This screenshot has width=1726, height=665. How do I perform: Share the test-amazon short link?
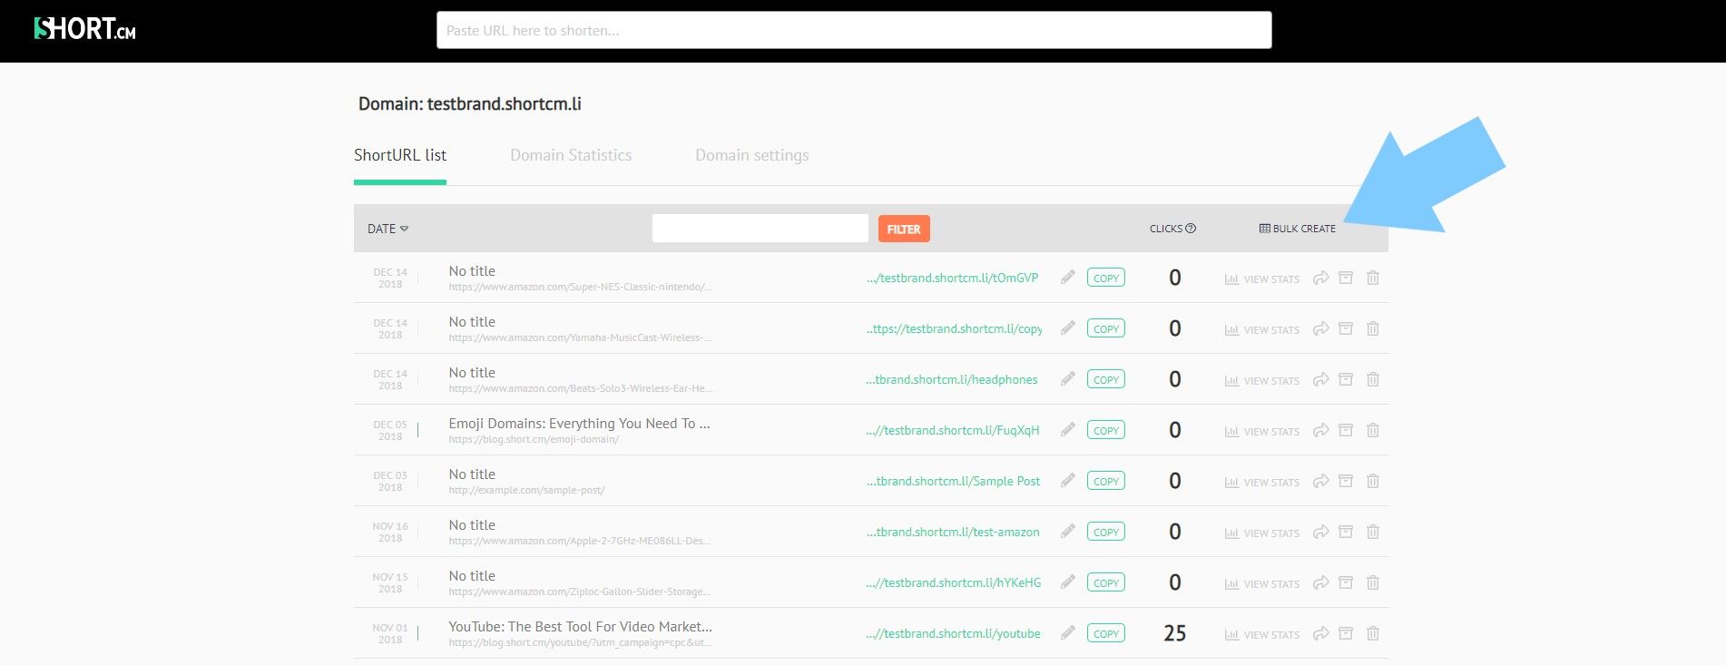[x=1321, y=532]
